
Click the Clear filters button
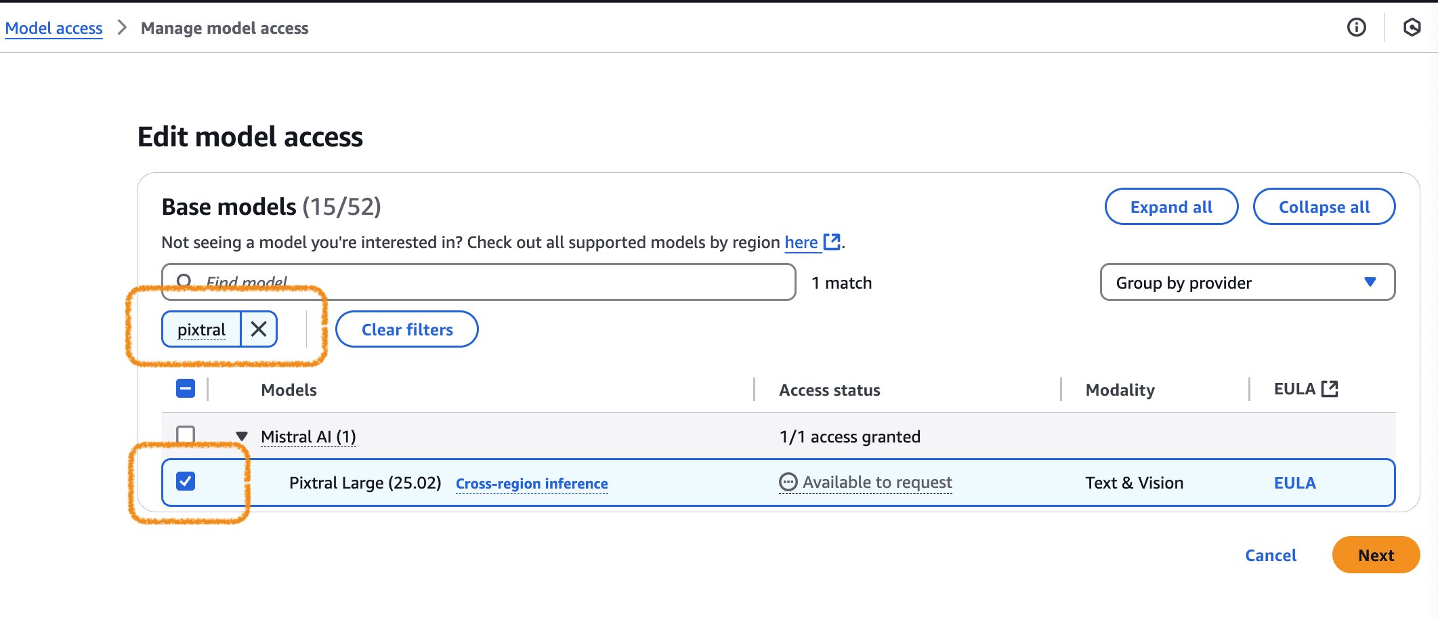pyautogui.click(x=406, y=329)
